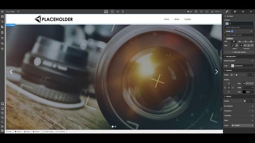Open the Navigator panel icon
The height and width of the screenshot is (143, 255).
(2, 21)
